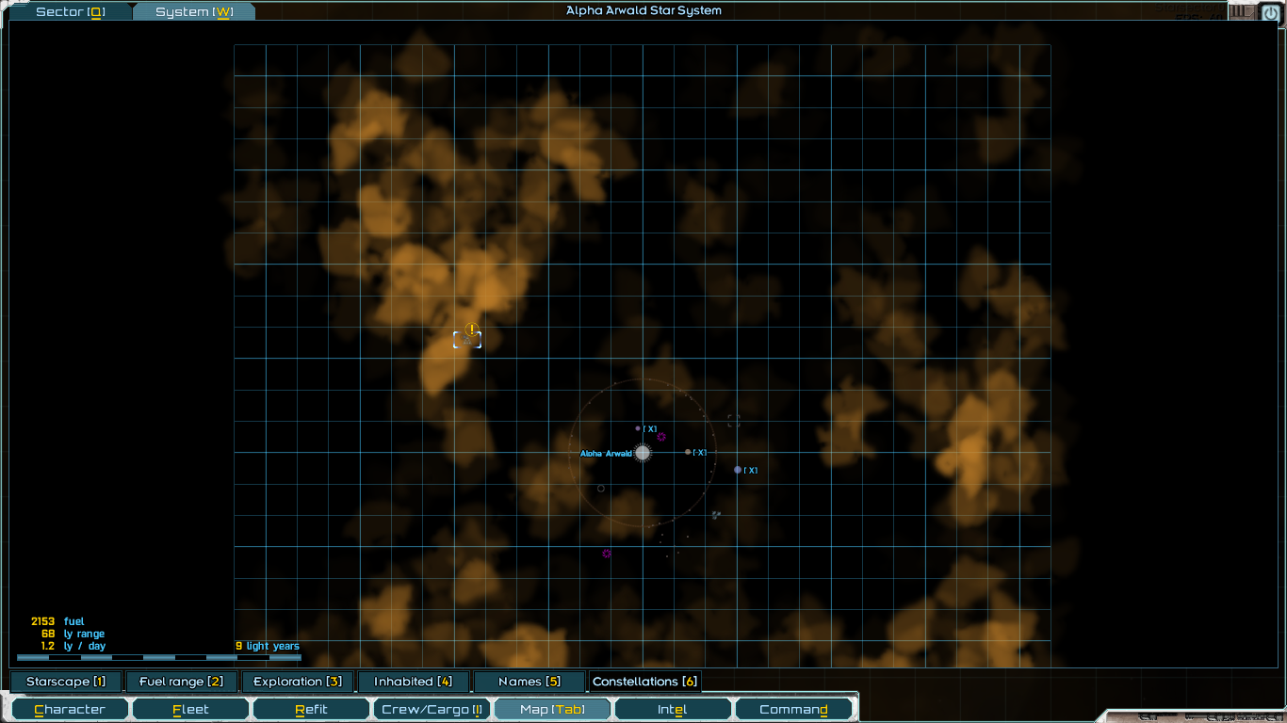This screenshot has width=1287, height=723.
Task: Open the Intel screen from the bottom bar
Action: point(672,708)
